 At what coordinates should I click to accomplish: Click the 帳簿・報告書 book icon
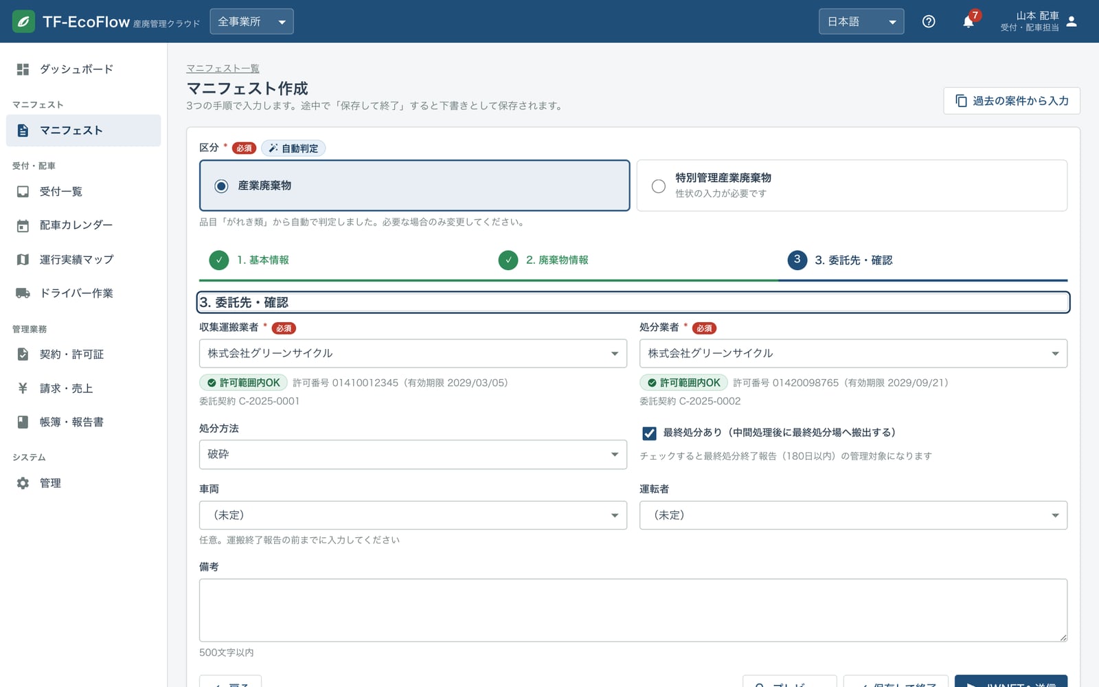23,422
